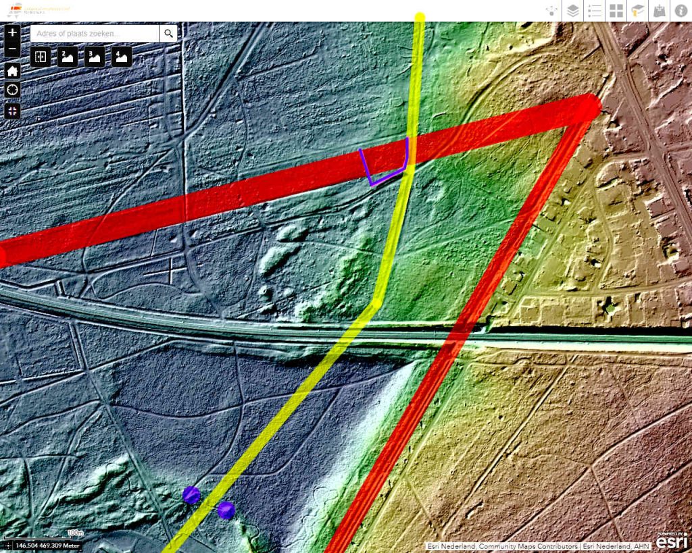Switch to elevation map 4
Image resolution: width=692 pixels, height=553 pixels.
[122, 57]
